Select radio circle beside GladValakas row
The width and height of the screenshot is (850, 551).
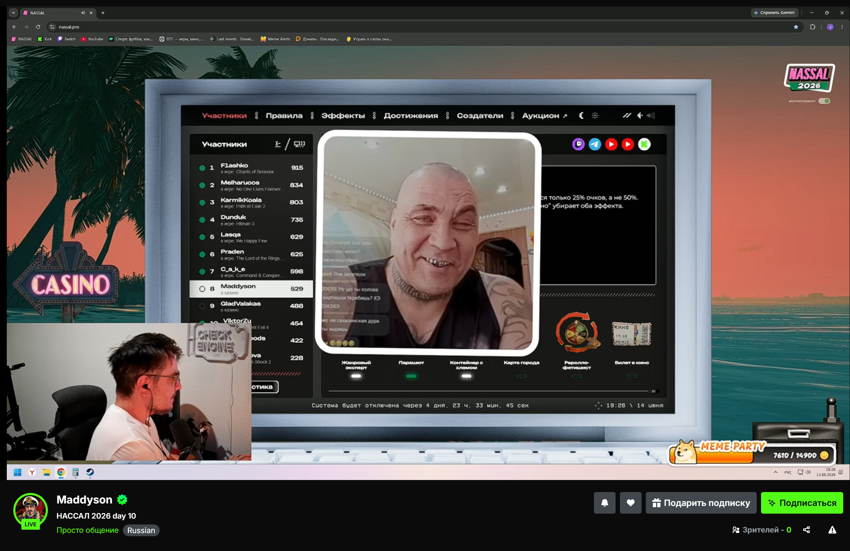click(x=202, y=306)
